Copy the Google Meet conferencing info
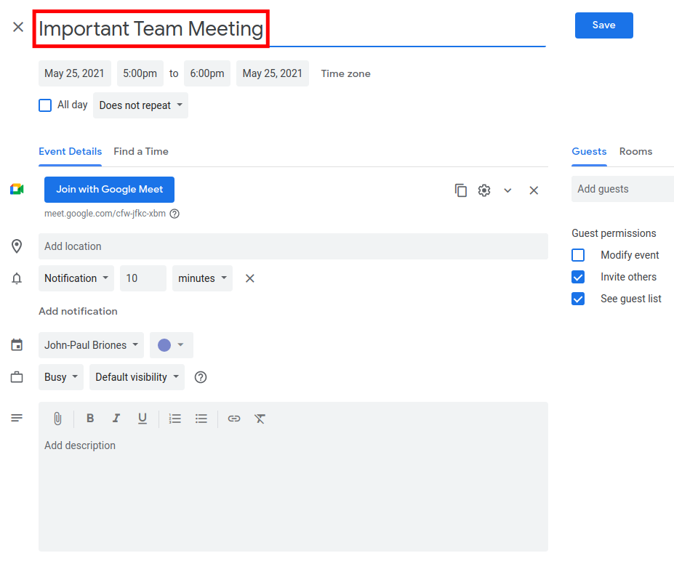The image size is (674, 561). (461, 190)
